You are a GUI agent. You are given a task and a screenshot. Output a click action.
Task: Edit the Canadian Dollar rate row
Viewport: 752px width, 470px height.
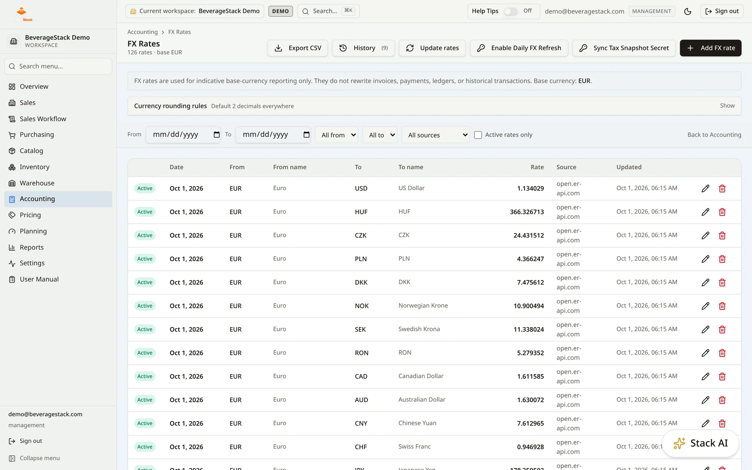click(x=705, y=376)
